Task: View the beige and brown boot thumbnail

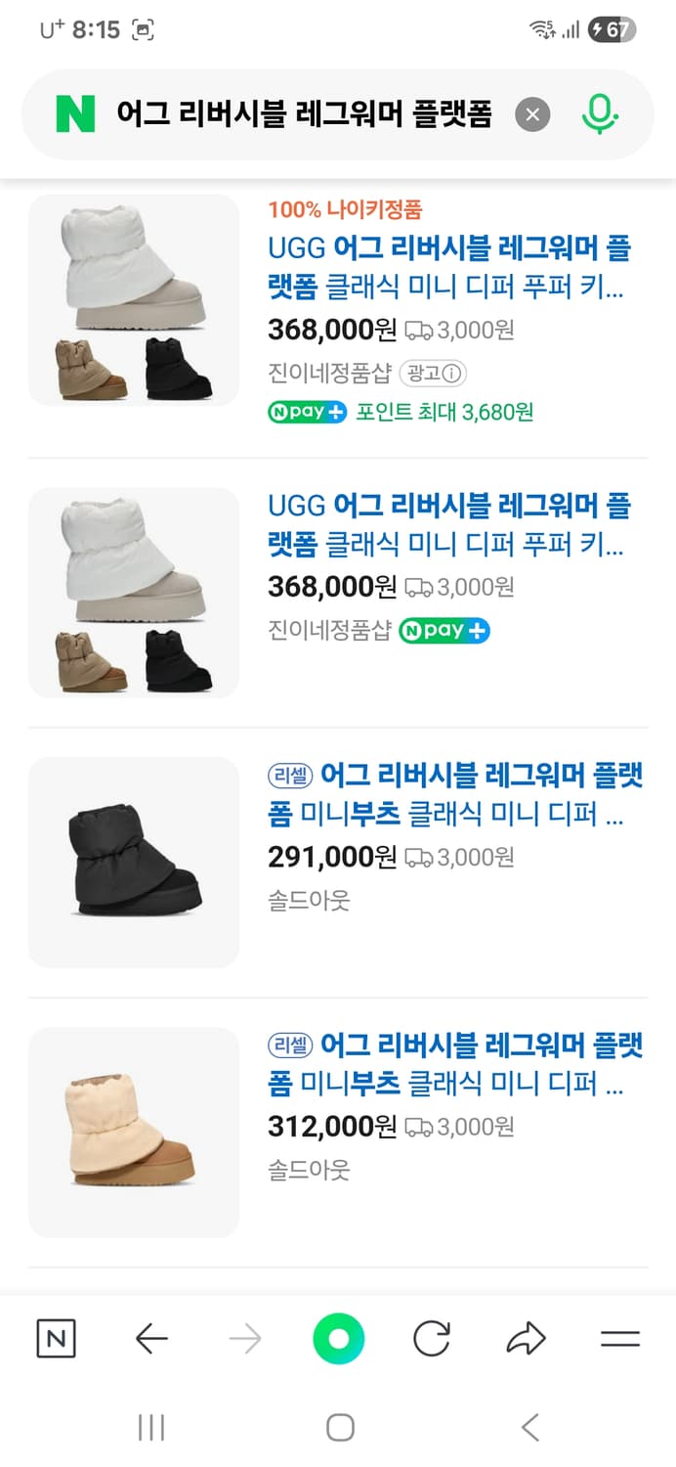Action: (x=134, y=1132)
